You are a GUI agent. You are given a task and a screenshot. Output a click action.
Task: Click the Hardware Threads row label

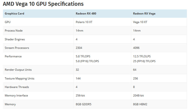tap(17, 87)
